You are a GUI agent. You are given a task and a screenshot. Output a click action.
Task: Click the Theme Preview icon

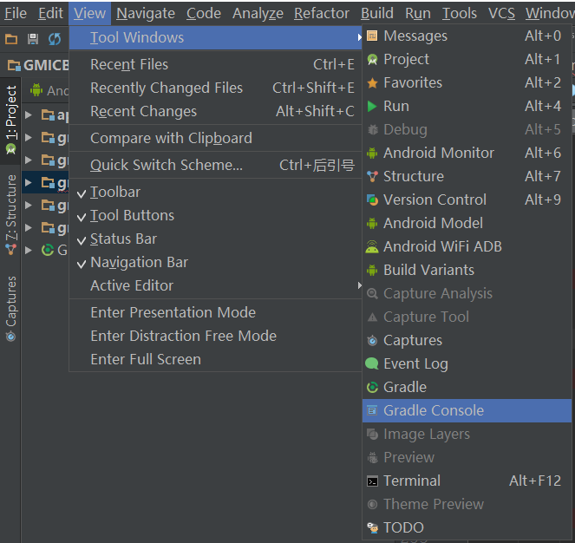click(x=372, y=505)
